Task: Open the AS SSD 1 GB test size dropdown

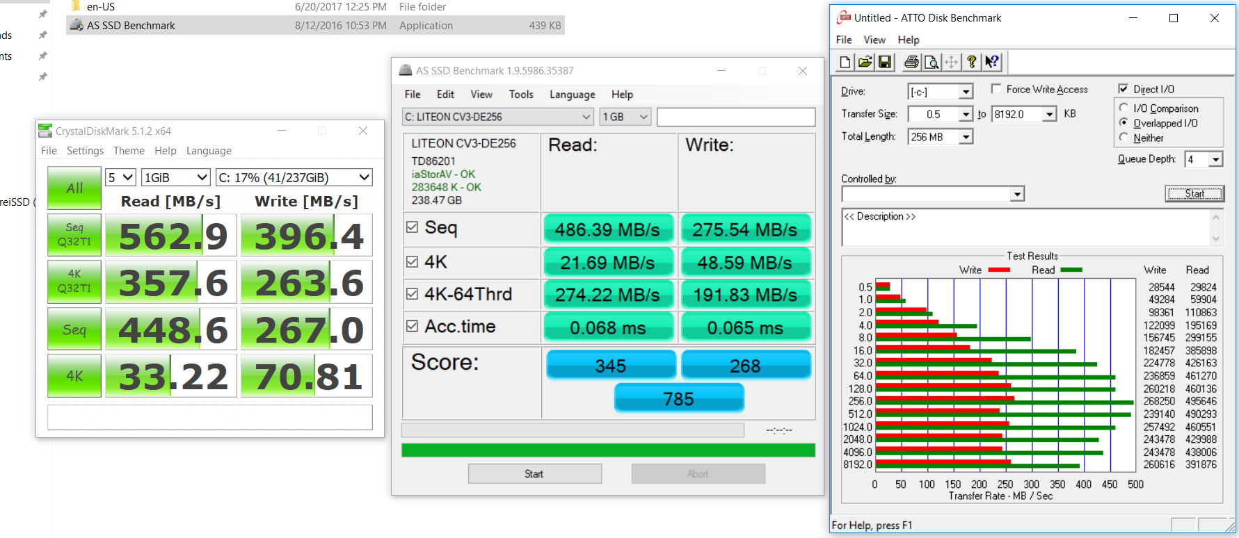Action: coord(625,117)
